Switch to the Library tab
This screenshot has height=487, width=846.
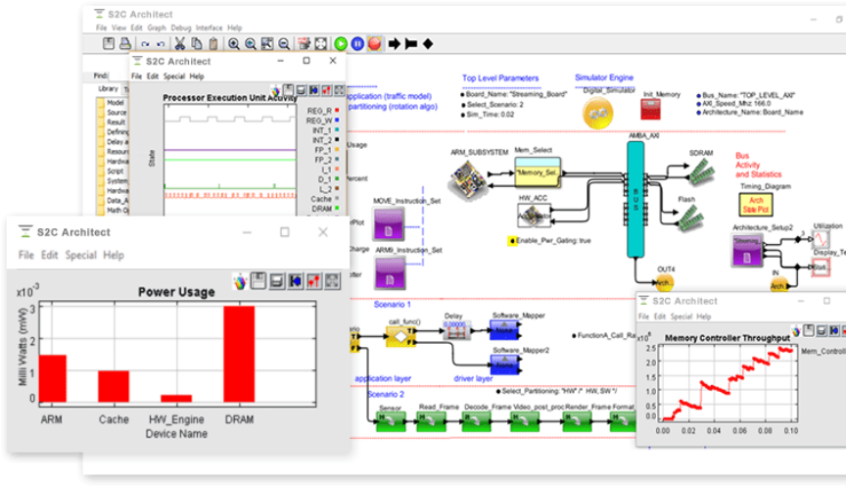(108, 88)
